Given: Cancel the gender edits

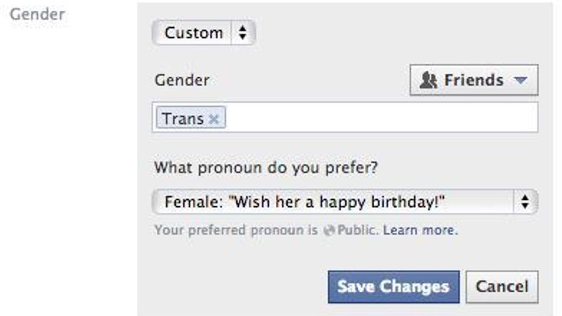Looking at the screenshot, I should [502, 286].
